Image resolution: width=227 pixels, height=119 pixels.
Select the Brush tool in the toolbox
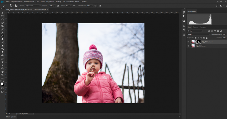coord(3,36)
